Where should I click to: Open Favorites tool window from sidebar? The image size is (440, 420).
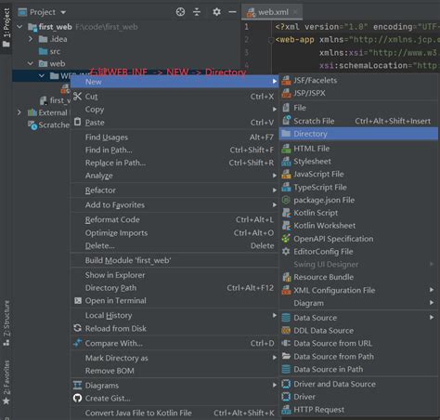click(x=6, y=382)
